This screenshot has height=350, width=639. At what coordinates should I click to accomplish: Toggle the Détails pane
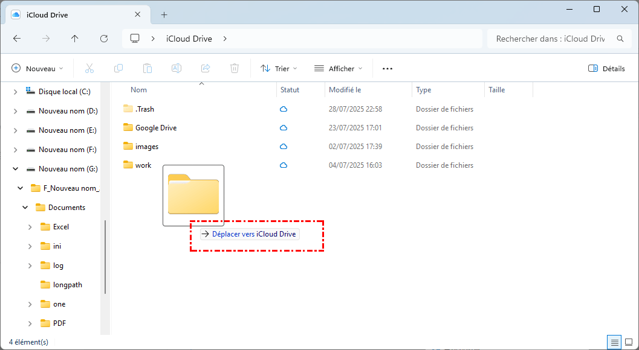coord(607,68)
